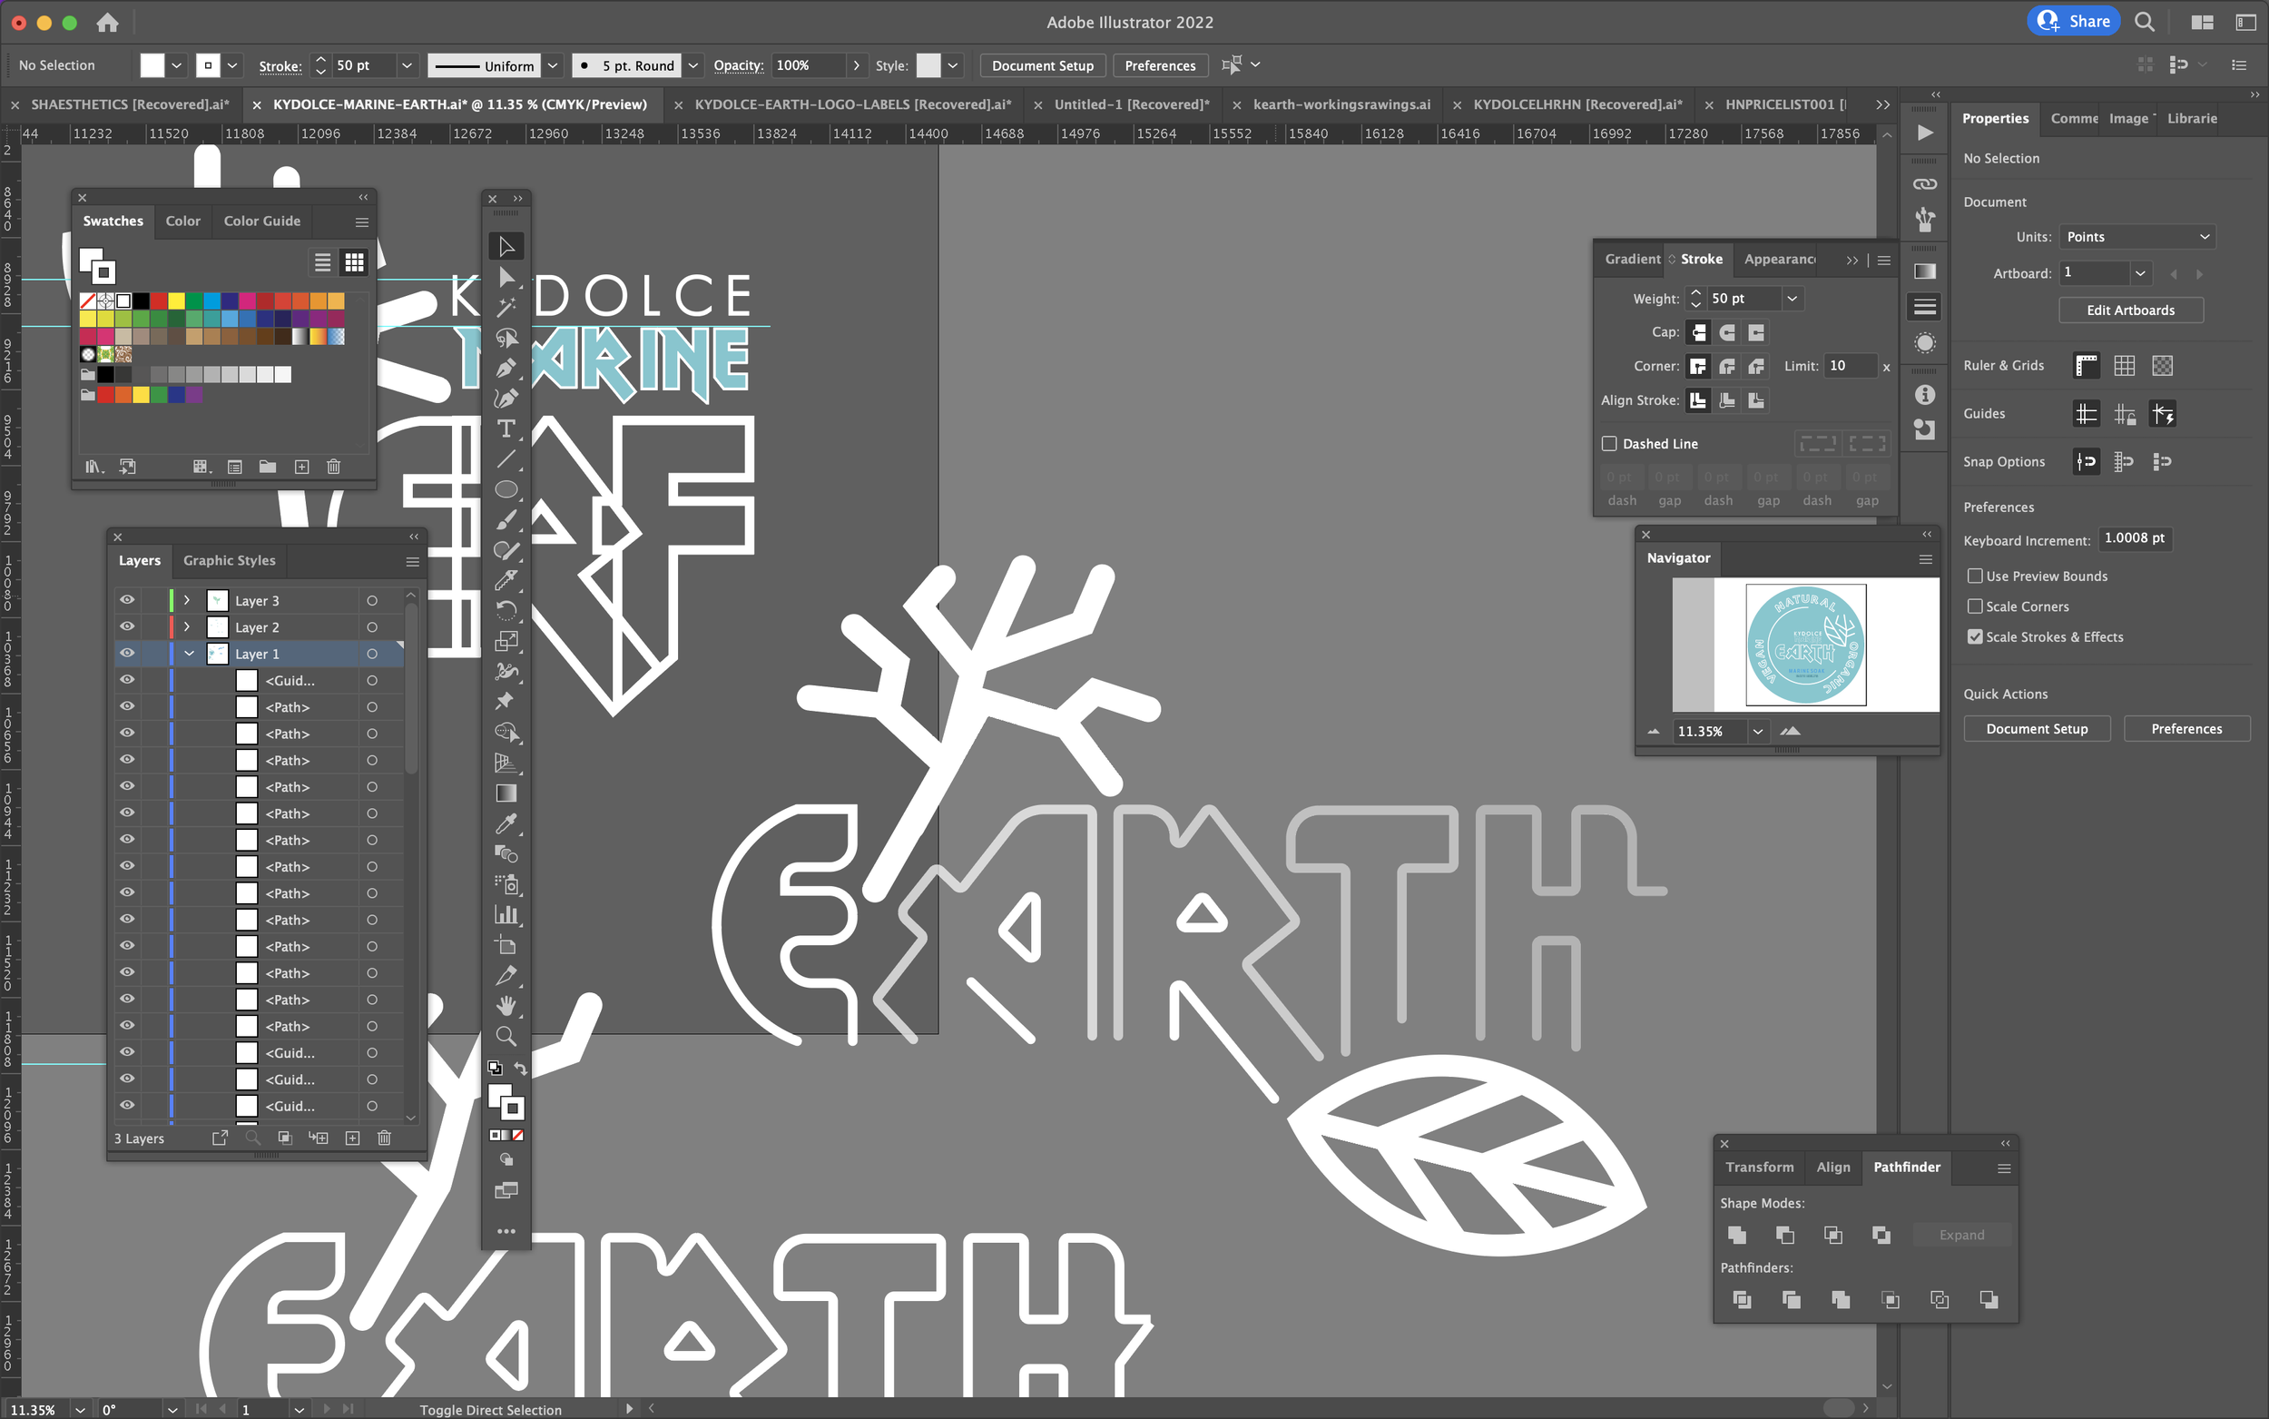The width and height of the screenshot is (2269, 1419).
Task: Open the Units dropdown showing Points
Action: click(x=2137, y=236)
